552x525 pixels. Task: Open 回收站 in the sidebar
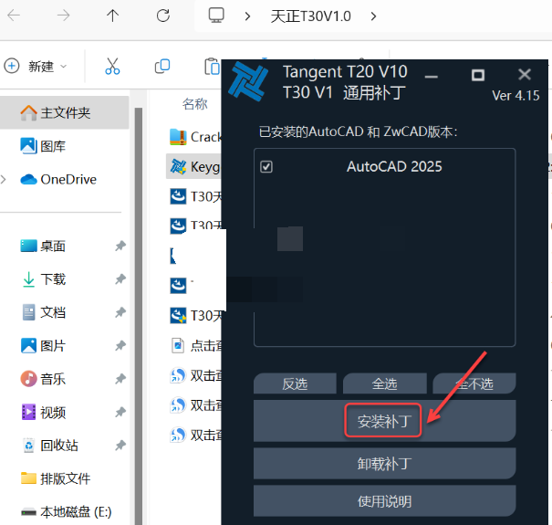(49, 446)
